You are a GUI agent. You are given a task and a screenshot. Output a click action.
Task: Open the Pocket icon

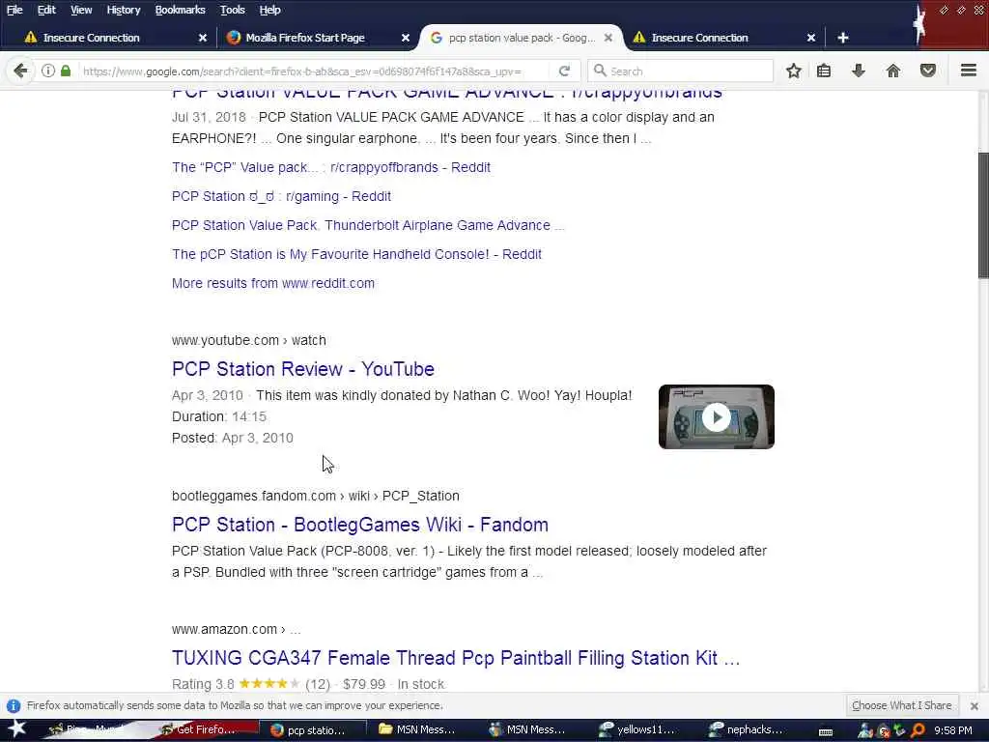click(x=928, y=71)
